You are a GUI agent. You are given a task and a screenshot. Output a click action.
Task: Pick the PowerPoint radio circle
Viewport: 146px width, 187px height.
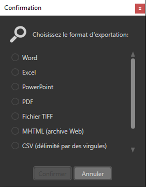[15, 87]
